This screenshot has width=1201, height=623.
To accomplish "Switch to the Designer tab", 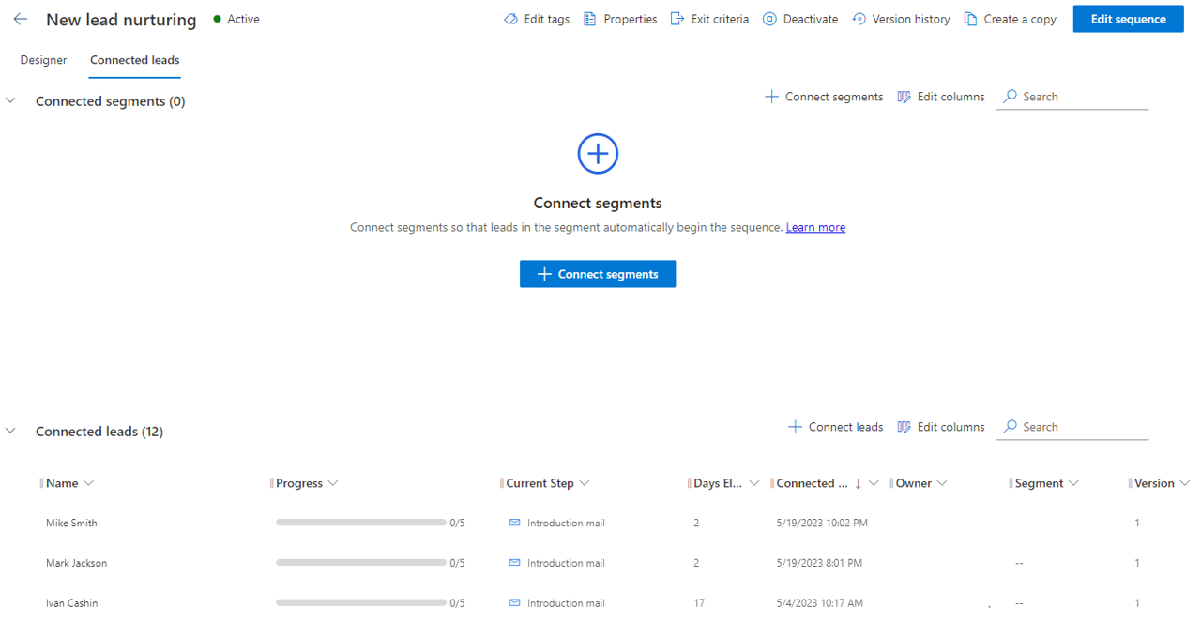I will [43, 60].
